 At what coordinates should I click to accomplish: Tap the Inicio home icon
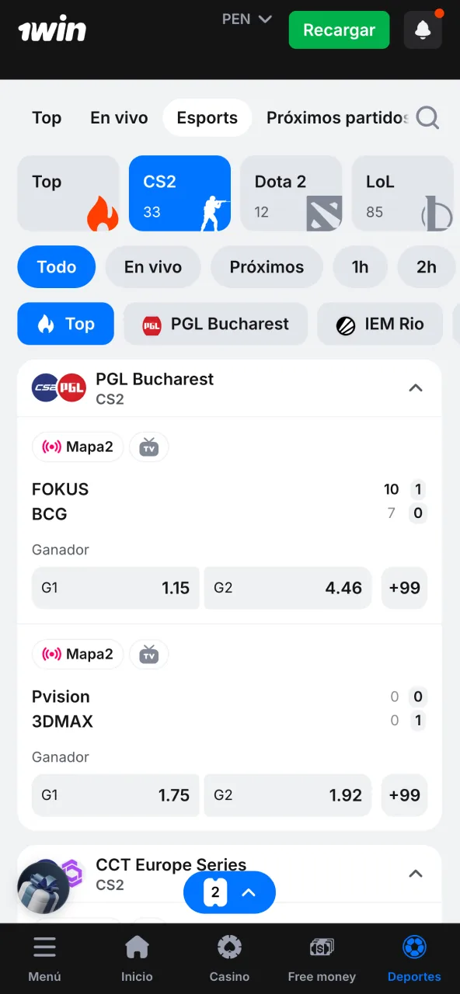click(x=137, y=947)
